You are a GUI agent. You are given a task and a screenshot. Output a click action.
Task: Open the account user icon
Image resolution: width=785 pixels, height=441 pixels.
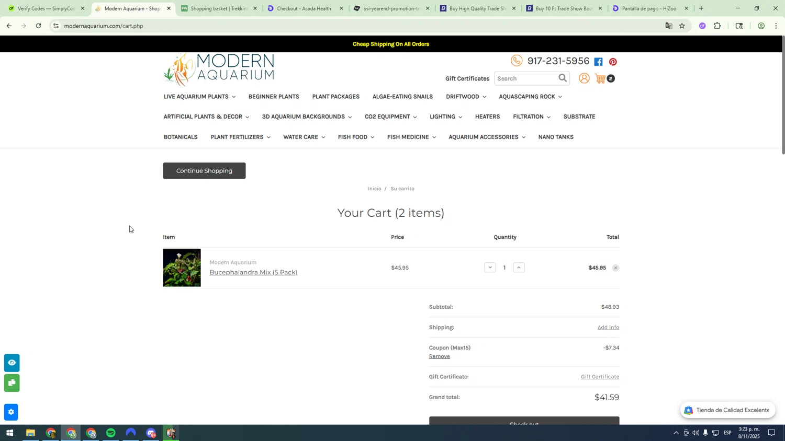click(x=584, y=78)
